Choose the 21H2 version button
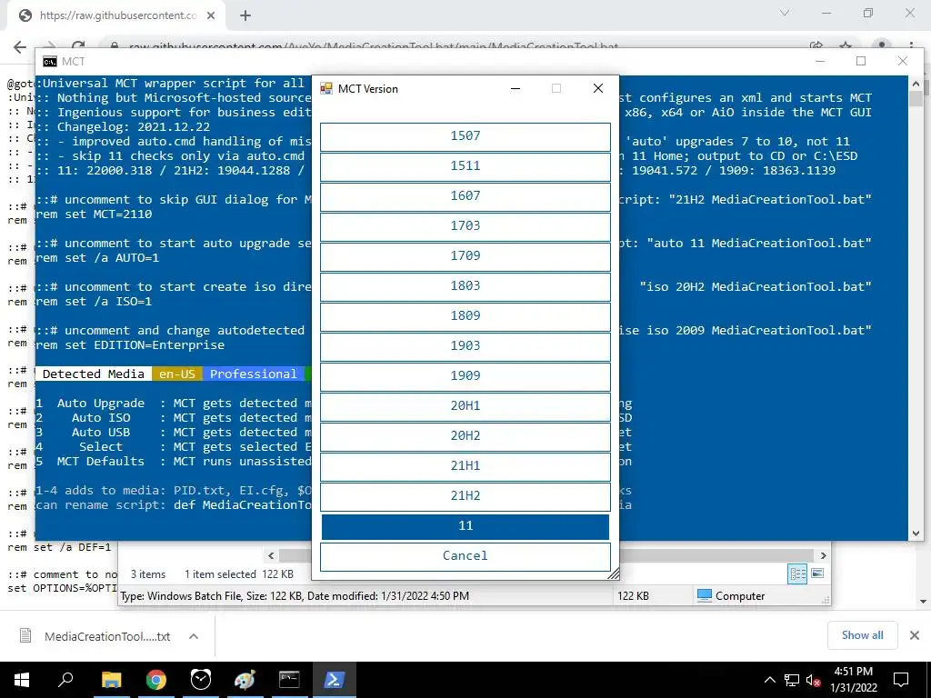The image size is (931, 698). tap(465, 496)
